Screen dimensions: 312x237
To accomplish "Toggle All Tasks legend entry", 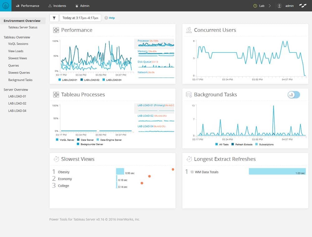I will coord(222,144).
